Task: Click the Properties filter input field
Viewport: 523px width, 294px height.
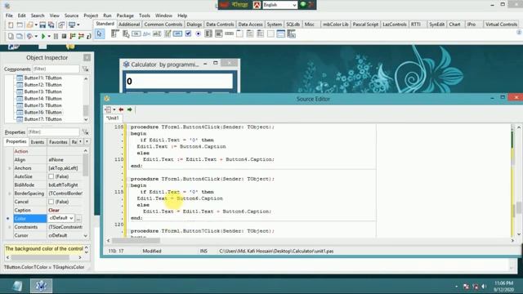Action: (53, 132)
